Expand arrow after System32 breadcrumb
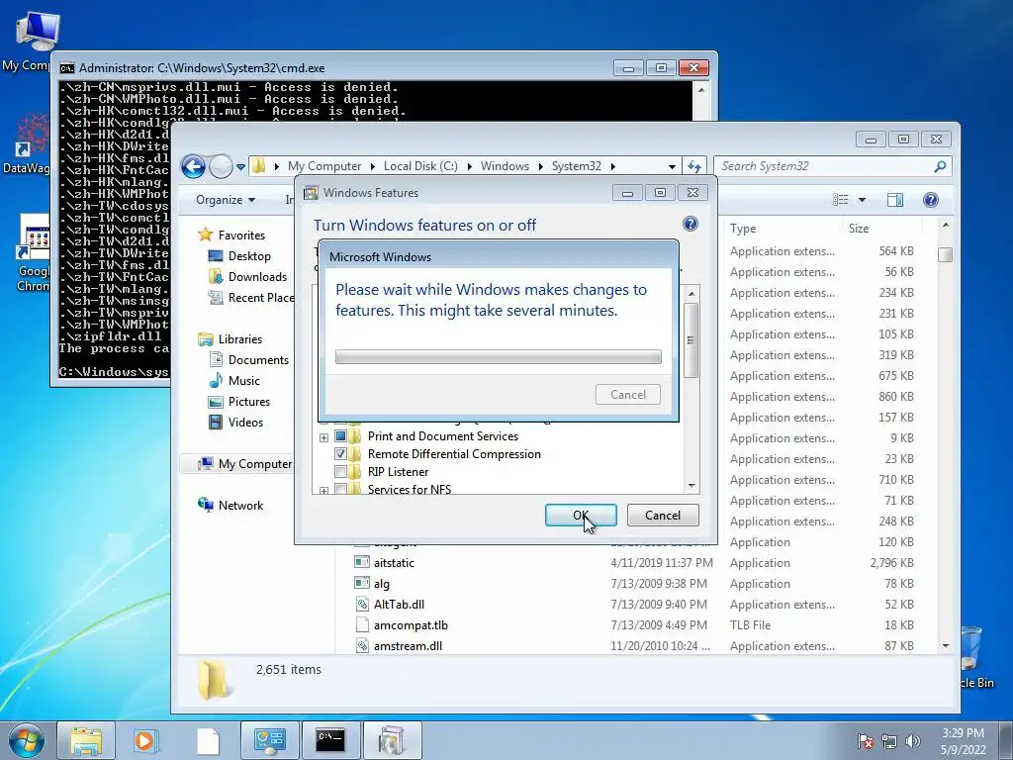 pos(612,166)
